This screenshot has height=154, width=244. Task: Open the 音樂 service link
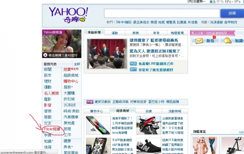[48, 111]
